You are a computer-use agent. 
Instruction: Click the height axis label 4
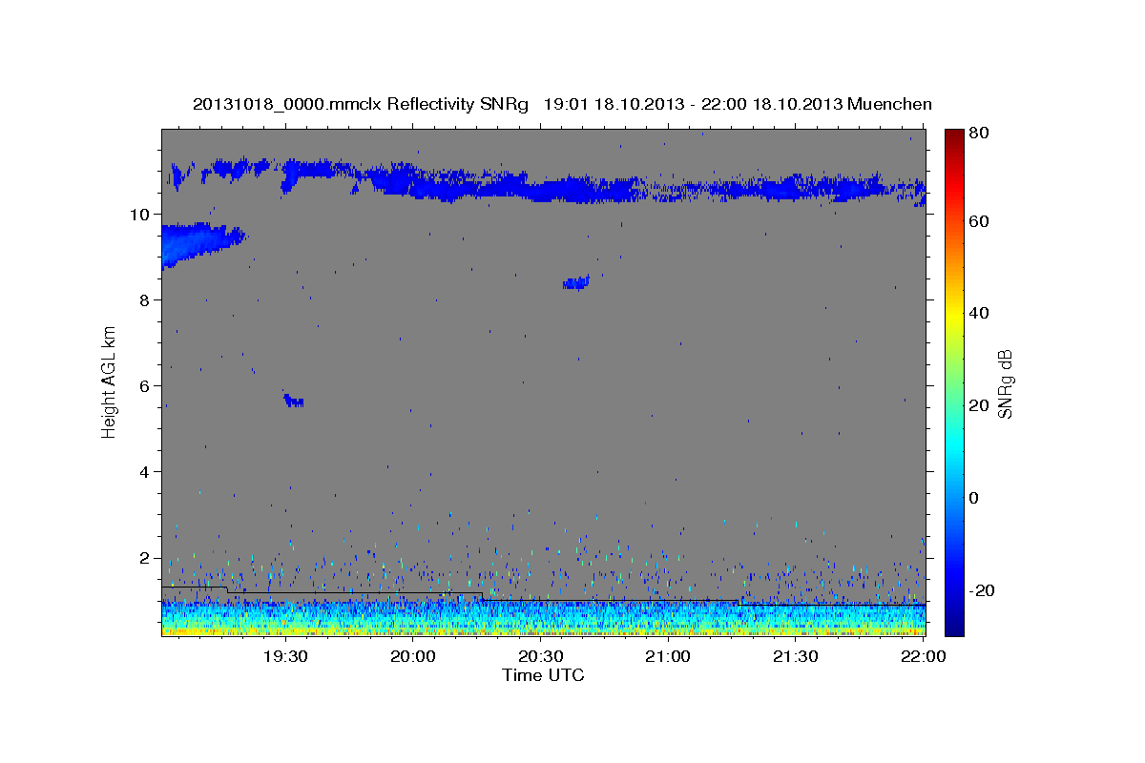pyautogui.click(x=145, y=472)
